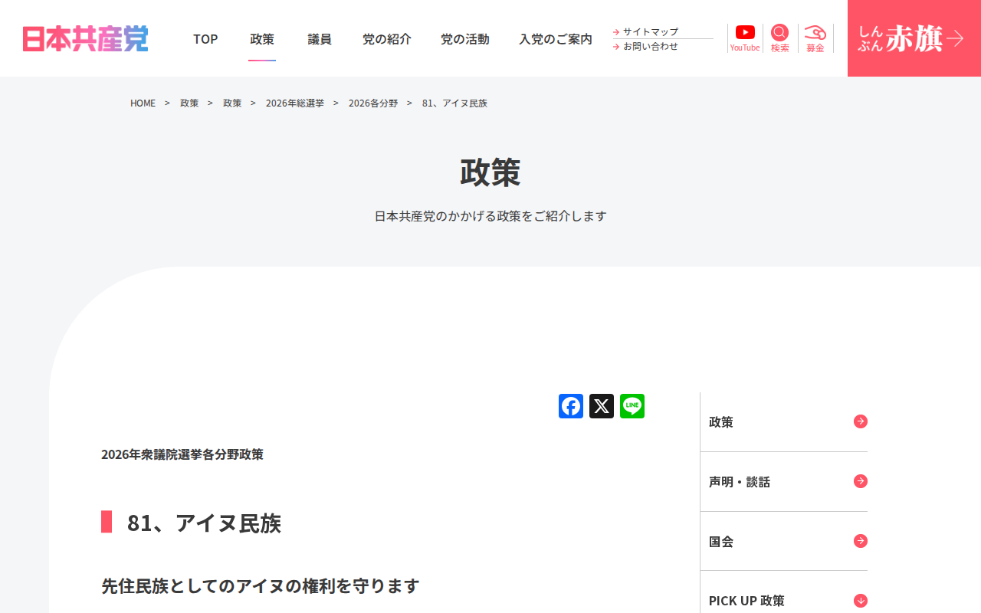Open the しんぶん赤旗 banner button
Viewport: 981px width, 613px height.
coord(914,38)
